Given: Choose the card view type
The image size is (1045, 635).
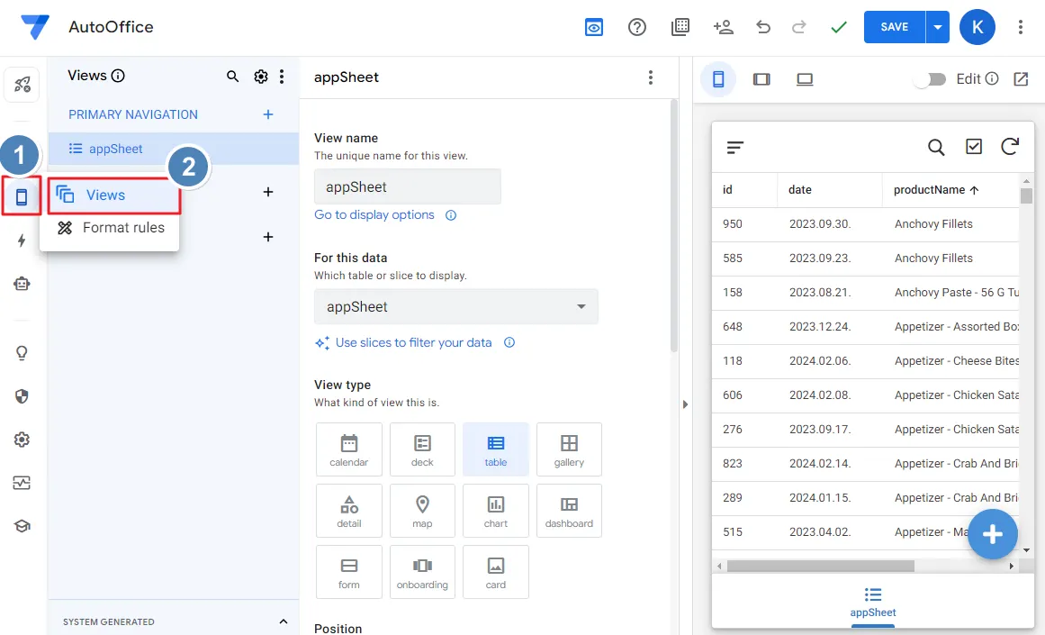Looking at the screenshot, I should 495,572.
